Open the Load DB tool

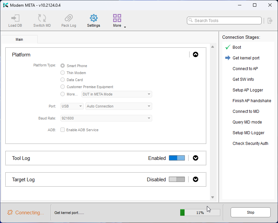click(x=15, y=20)
